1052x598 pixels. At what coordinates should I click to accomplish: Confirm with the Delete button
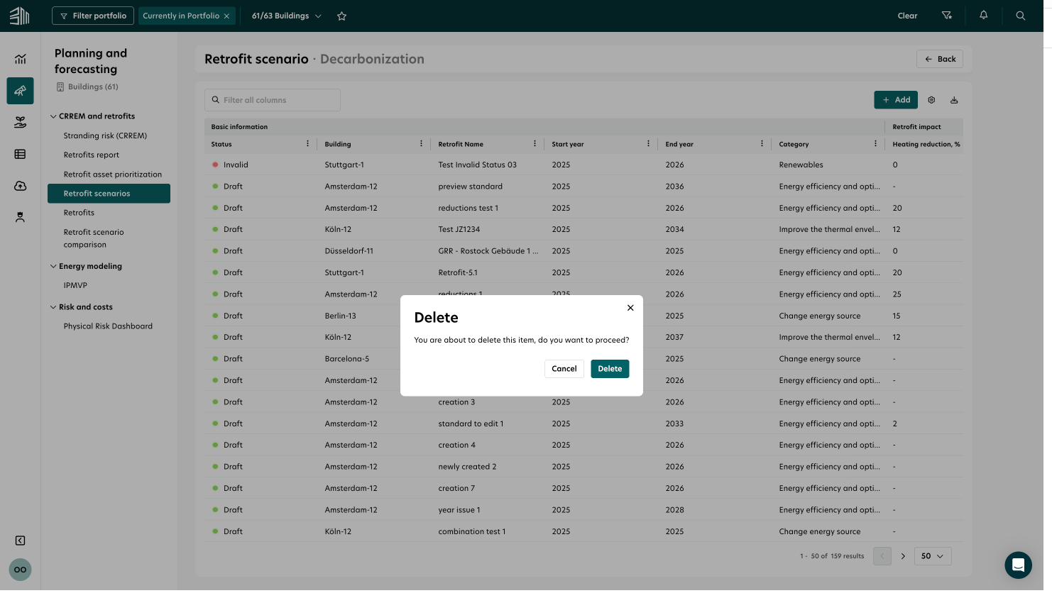coord(610,369)
